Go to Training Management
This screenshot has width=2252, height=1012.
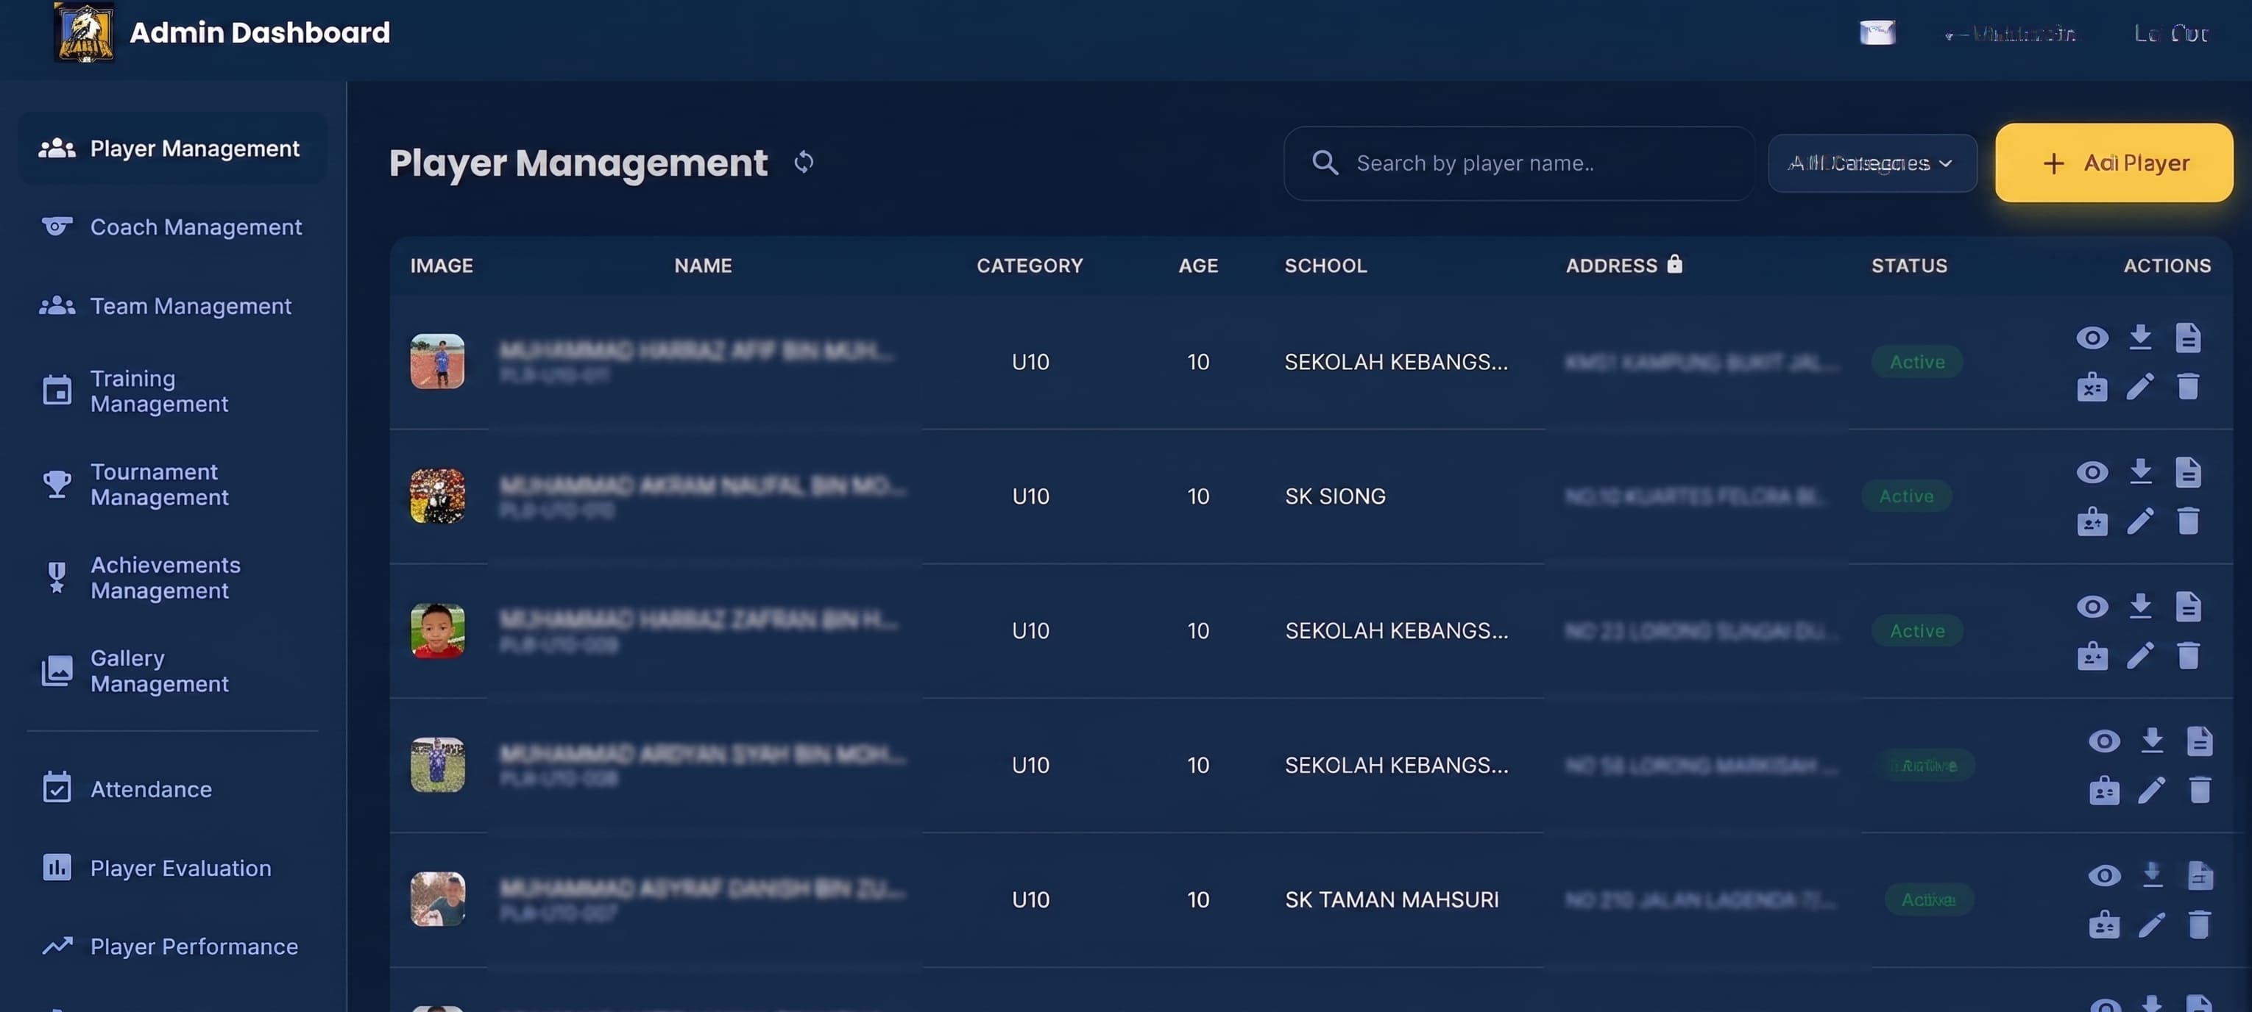coord(172,391)
